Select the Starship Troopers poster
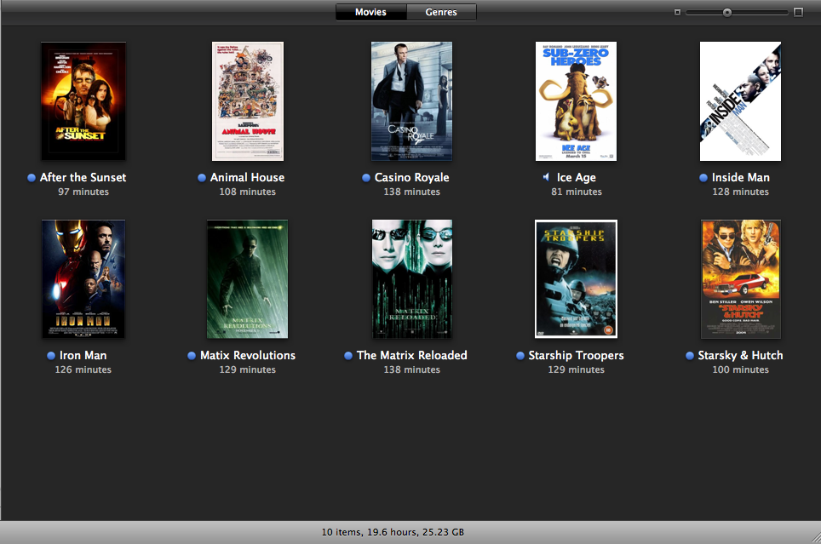 click(576, 278)
